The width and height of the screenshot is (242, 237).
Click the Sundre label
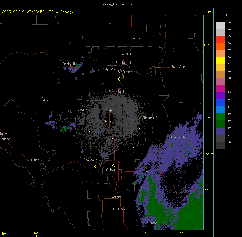(82, 110)
